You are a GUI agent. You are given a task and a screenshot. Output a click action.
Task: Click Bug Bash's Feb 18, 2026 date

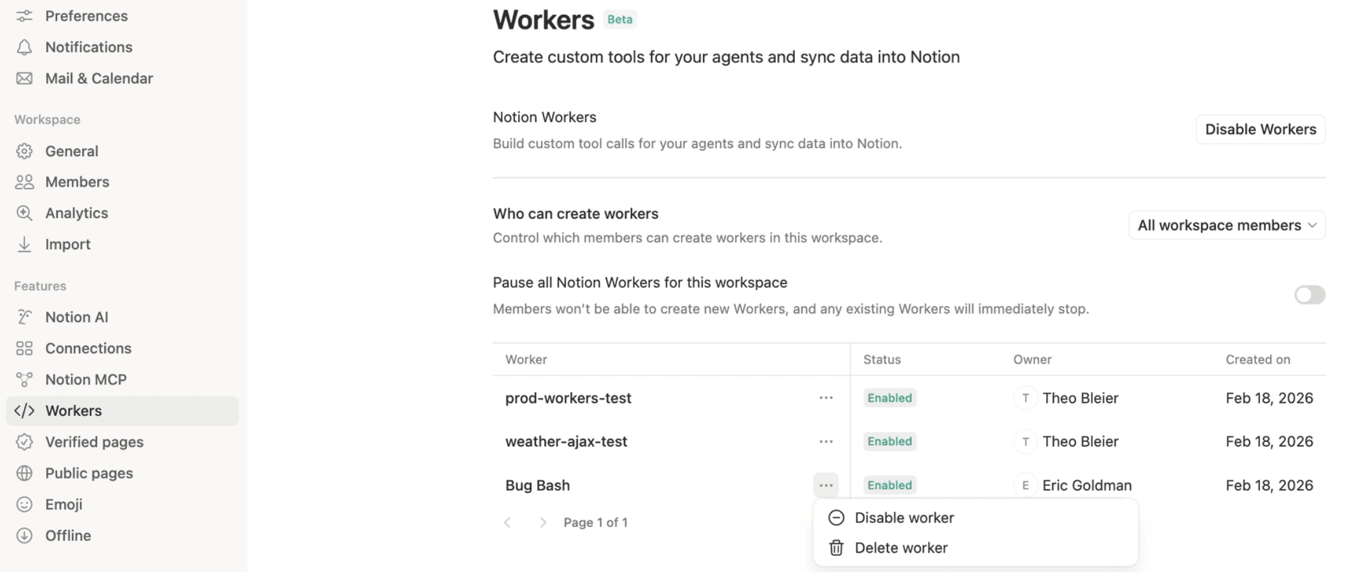(1269, 485)
